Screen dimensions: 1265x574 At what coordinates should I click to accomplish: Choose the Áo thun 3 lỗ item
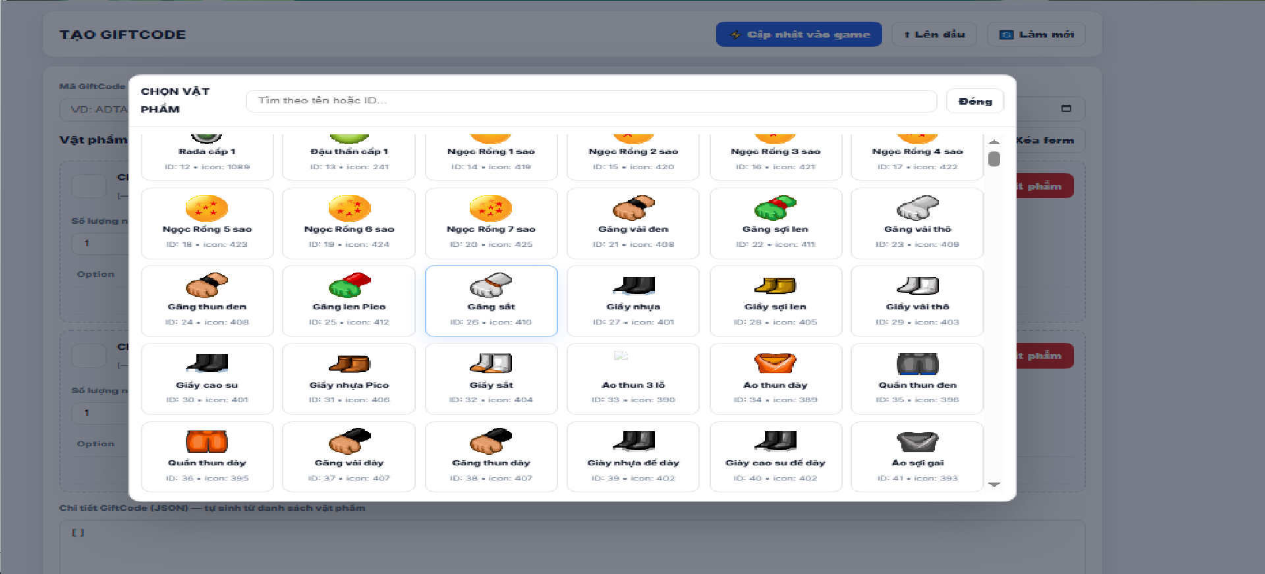(x=633, y=378)
